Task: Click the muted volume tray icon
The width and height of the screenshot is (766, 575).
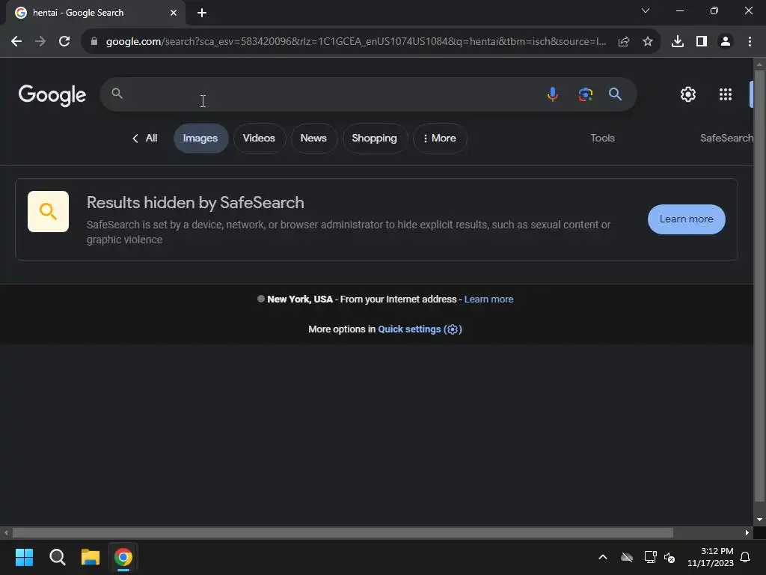Action: (x=670, y=557)
